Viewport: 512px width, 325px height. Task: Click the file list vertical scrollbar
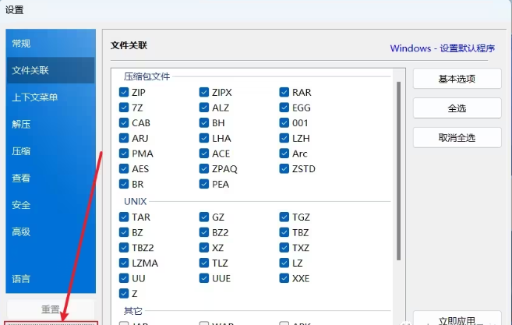click(x=398, y=171)
